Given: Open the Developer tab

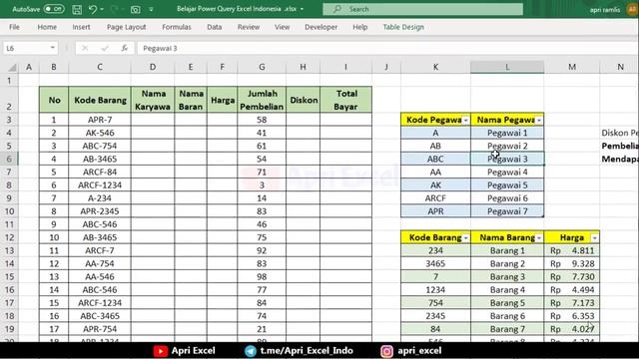Looking at the screenshot, I should [x=321, y=27].
